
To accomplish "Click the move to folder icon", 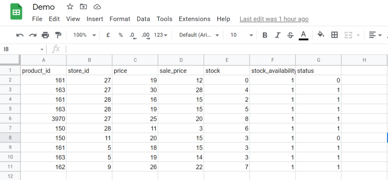I will point(83,7).
